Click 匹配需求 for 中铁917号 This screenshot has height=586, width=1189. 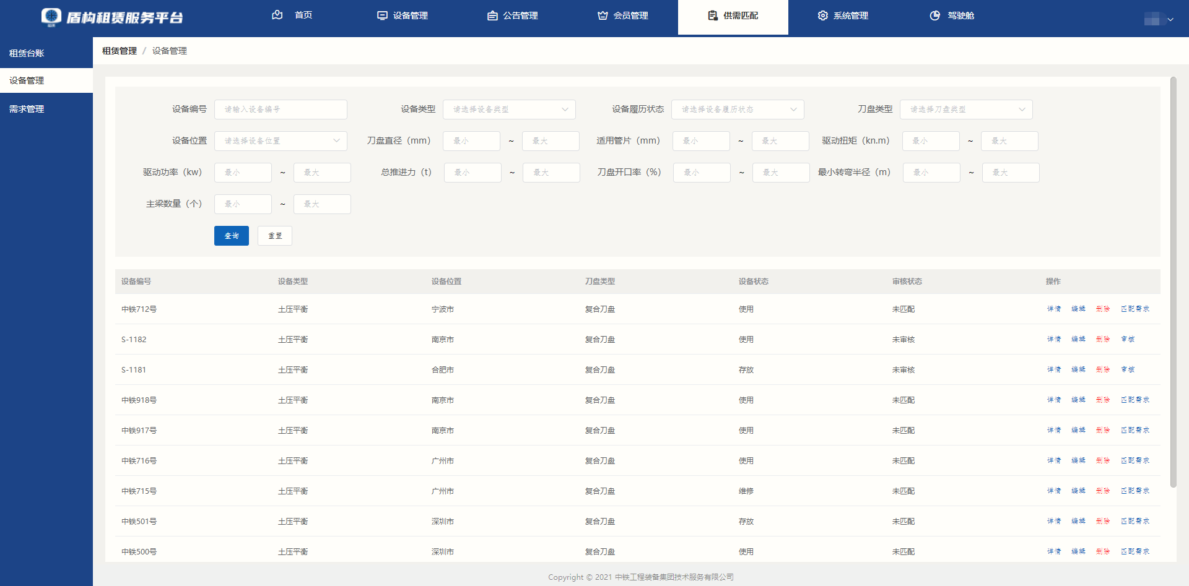point(1135,430)
